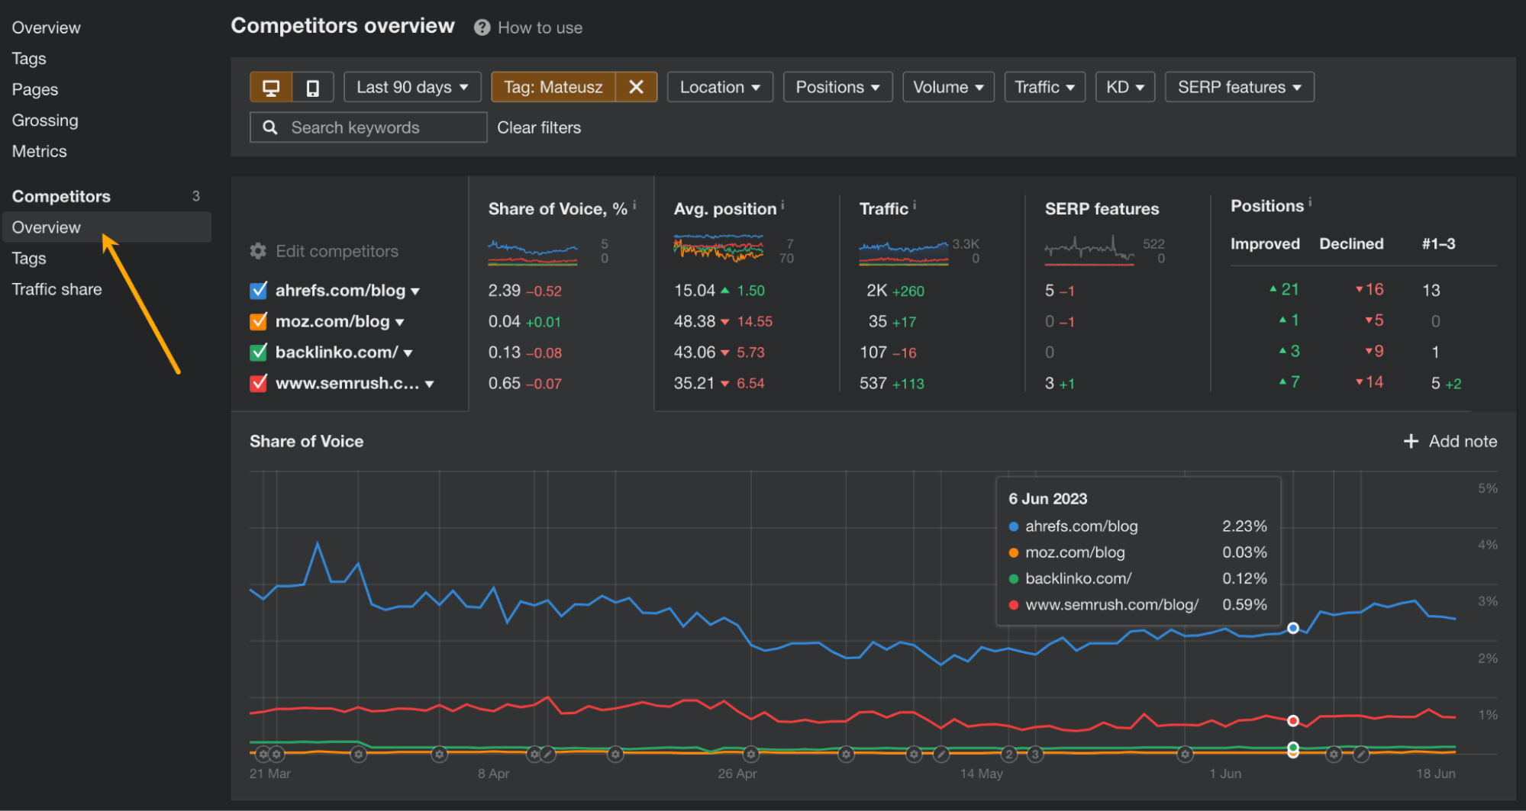Select the desktop device icon
Viewport: 1526px width, 811px height.
pyautogui.click(x=271, y=86)
